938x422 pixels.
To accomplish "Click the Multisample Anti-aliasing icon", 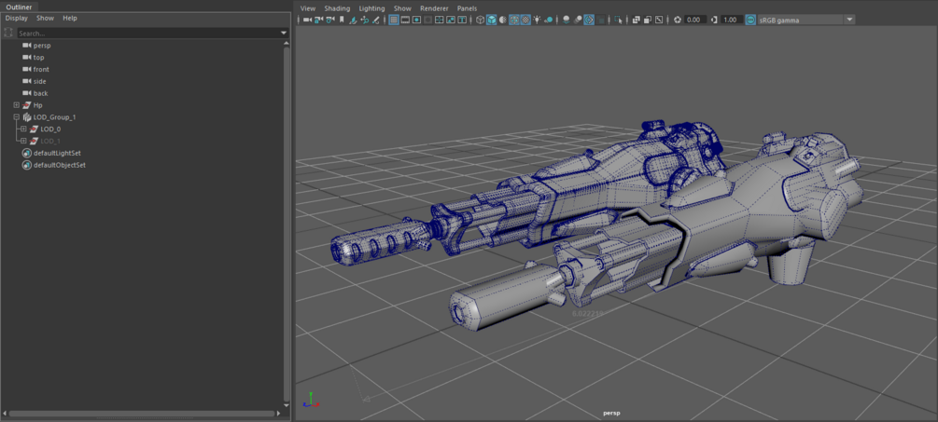I will [589, 20].
